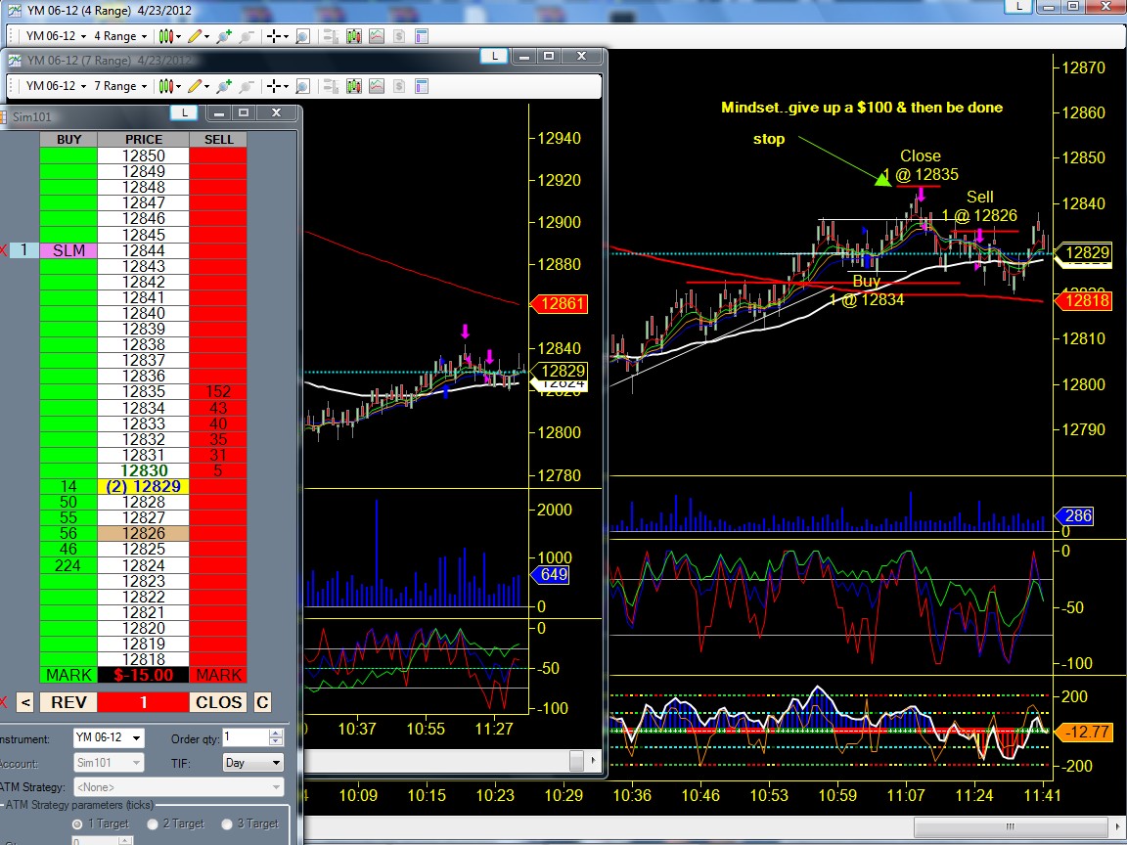Click the C button beside CLOS
1127x845 pixels.
[x=262, y=702]
